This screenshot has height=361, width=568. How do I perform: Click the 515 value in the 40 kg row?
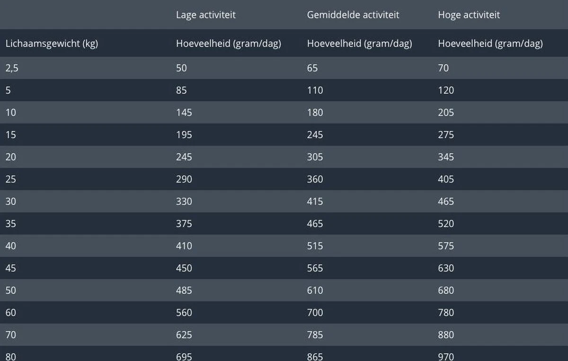[x=315, y=246]
